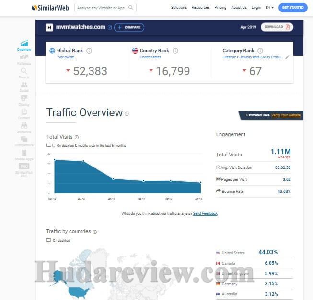Click the Apr '19 chart data point
313x300 pixels.
tap(200, 182)
